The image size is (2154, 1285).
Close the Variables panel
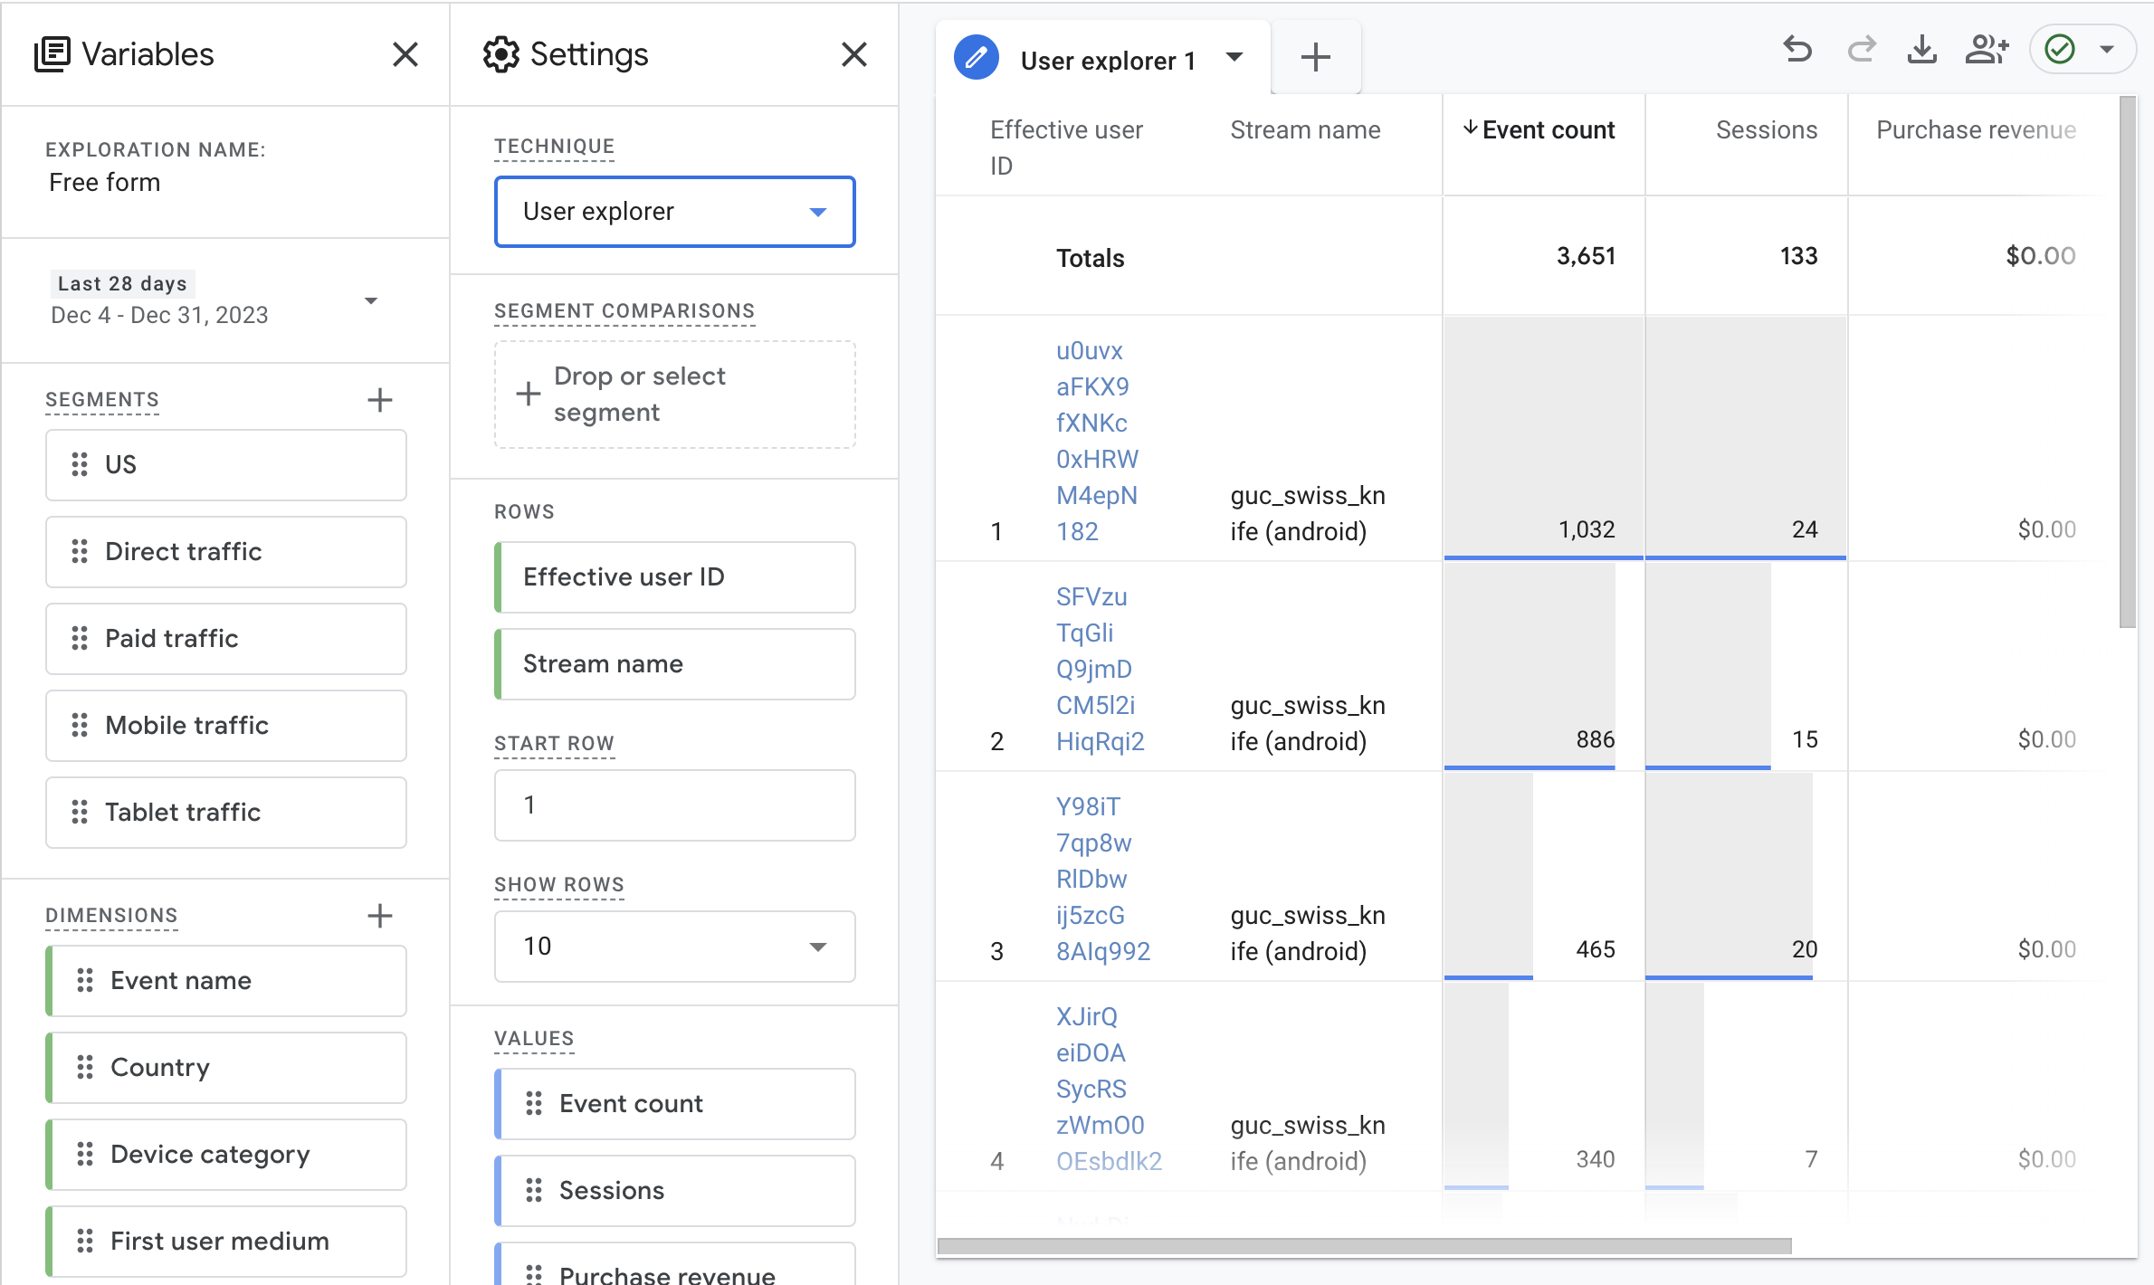(x=405, y=54)
